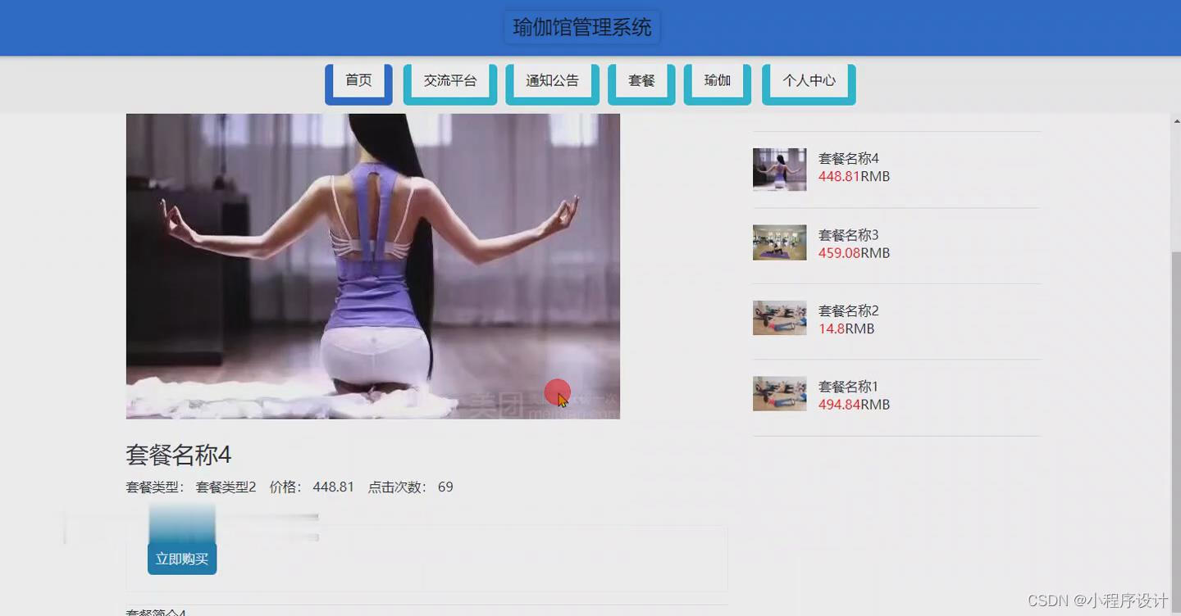Viewport: 1181px width, 616px height.
Task: Open the 交流平台 page
Action: [x=448, y=79]
